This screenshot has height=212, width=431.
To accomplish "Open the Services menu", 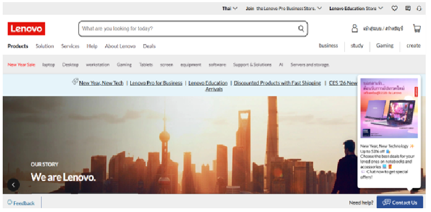I will [70, 46].
